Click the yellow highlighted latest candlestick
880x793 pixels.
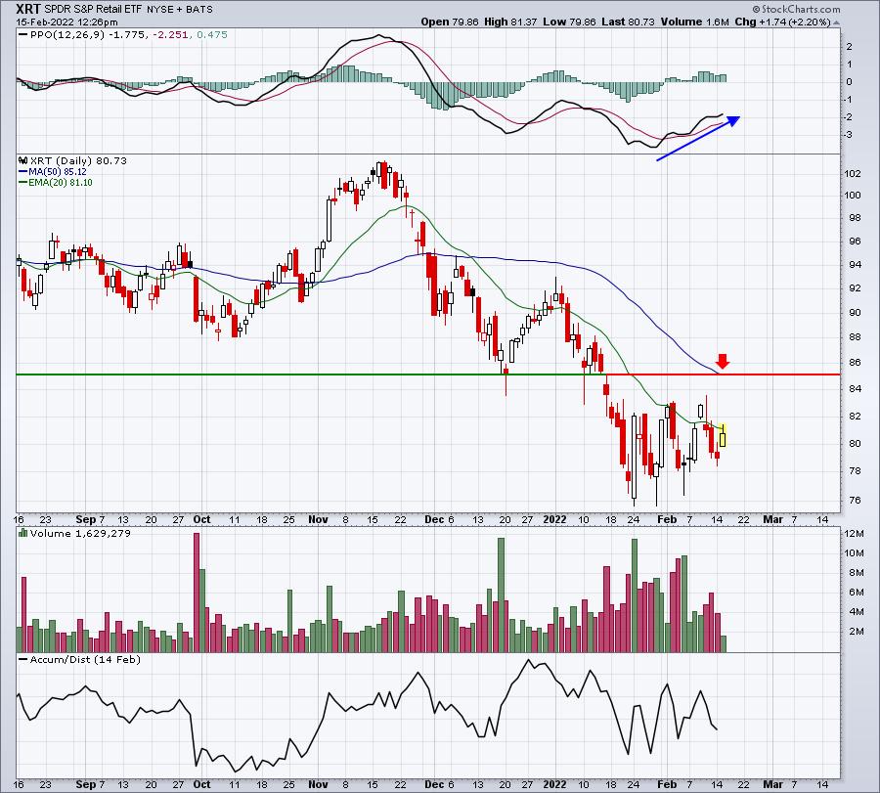[723, 435]
